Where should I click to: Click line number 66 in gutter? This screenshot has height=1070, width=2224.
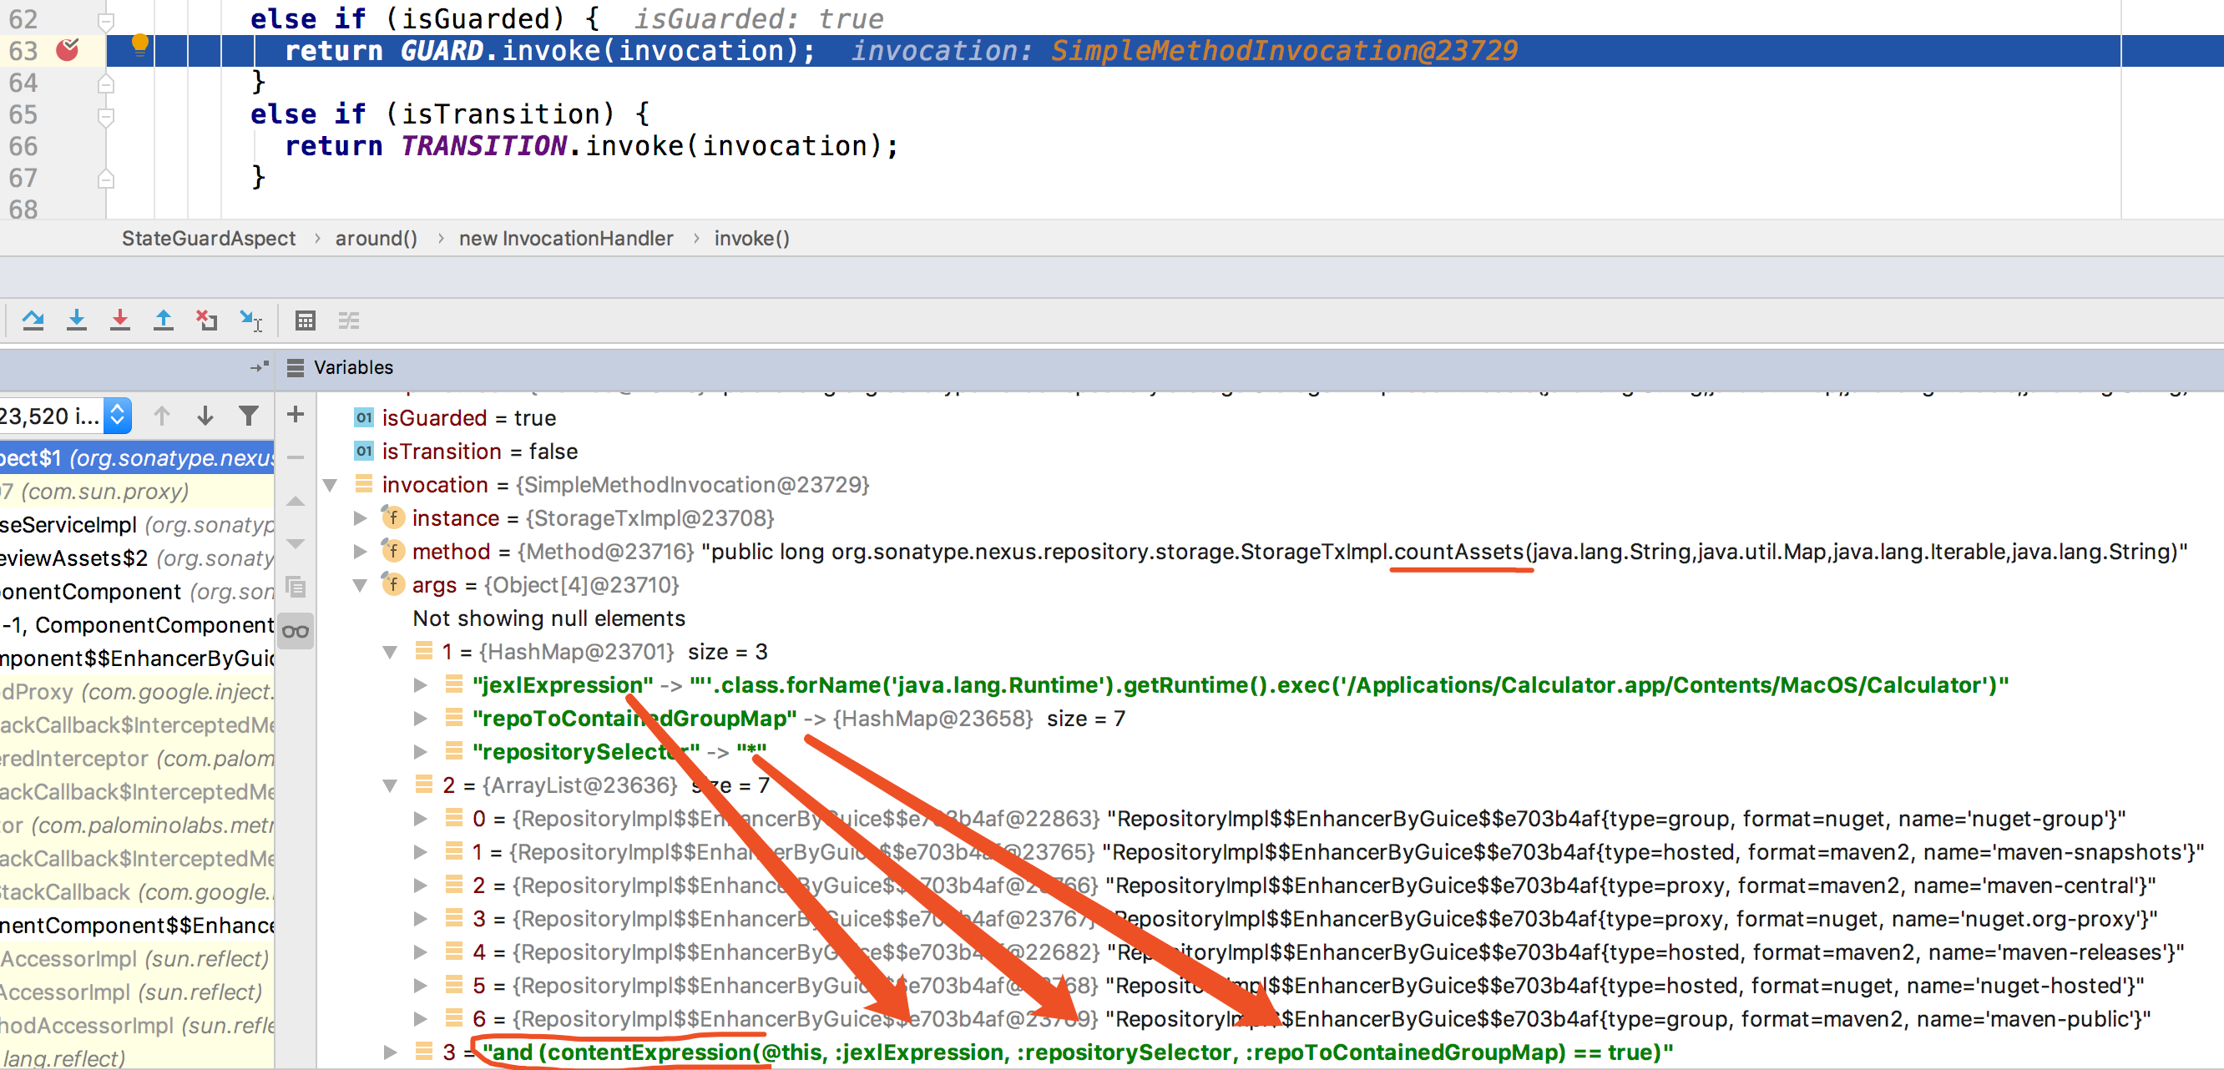[23, 146]
